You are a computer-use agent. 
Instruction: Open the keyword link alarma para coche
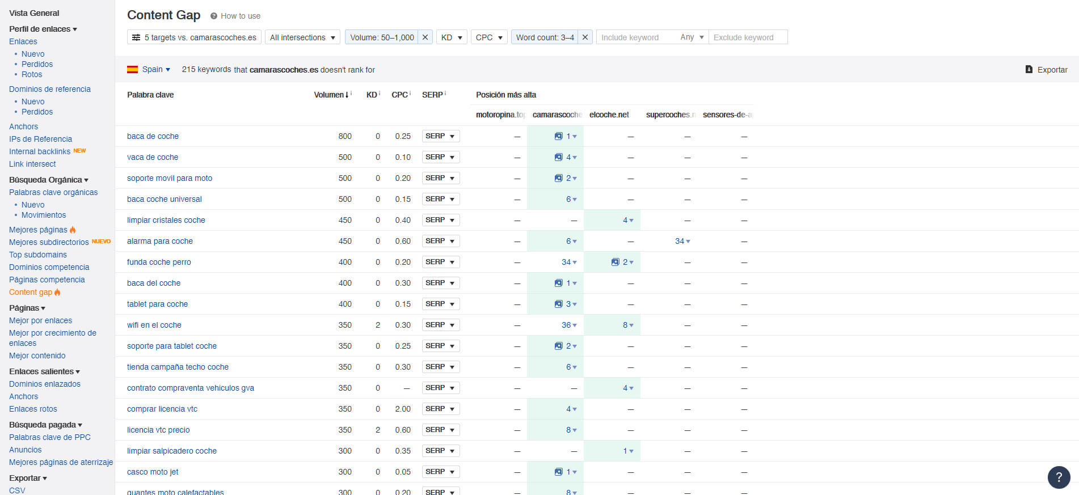160,241
